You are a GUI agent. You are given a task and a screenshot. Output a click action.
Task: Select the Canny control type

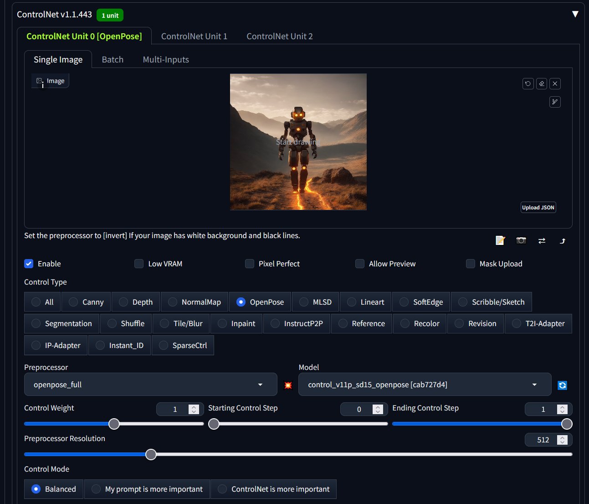[x=86, y=302]
